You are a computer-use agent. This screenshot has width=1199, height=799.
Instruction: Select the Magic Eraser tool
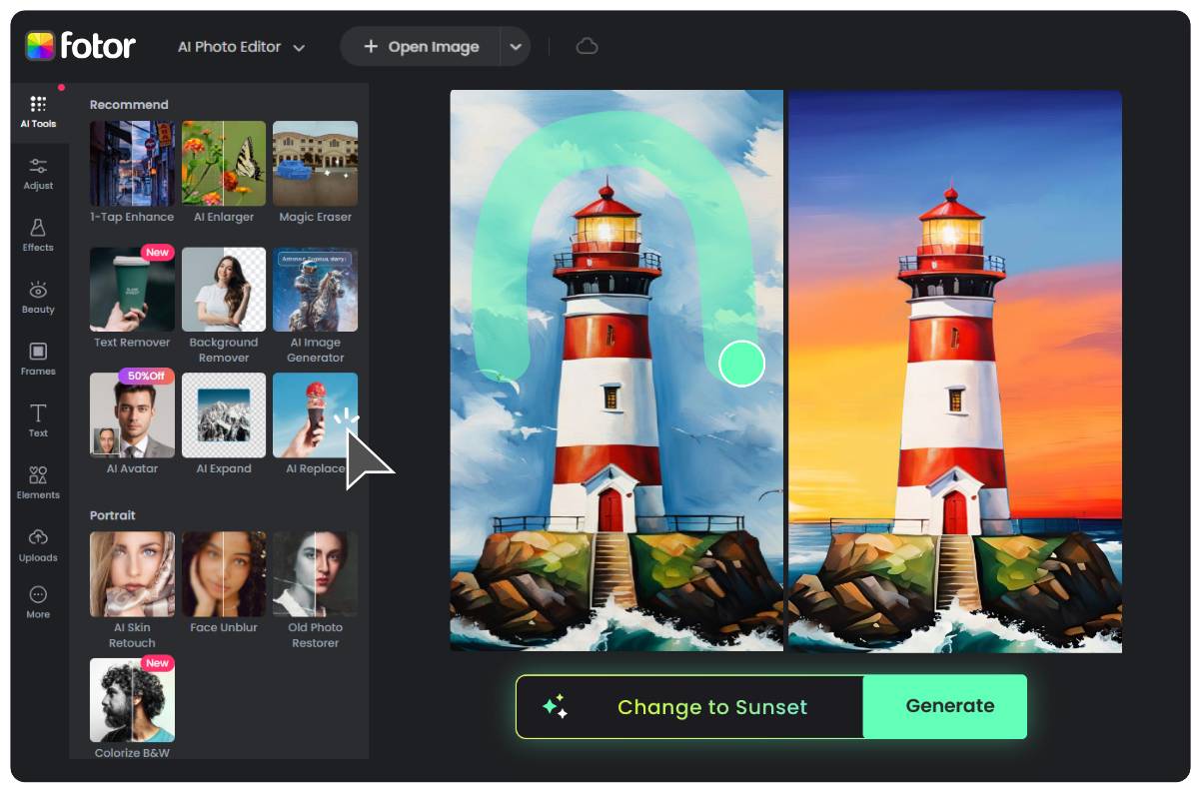(315, 163)
